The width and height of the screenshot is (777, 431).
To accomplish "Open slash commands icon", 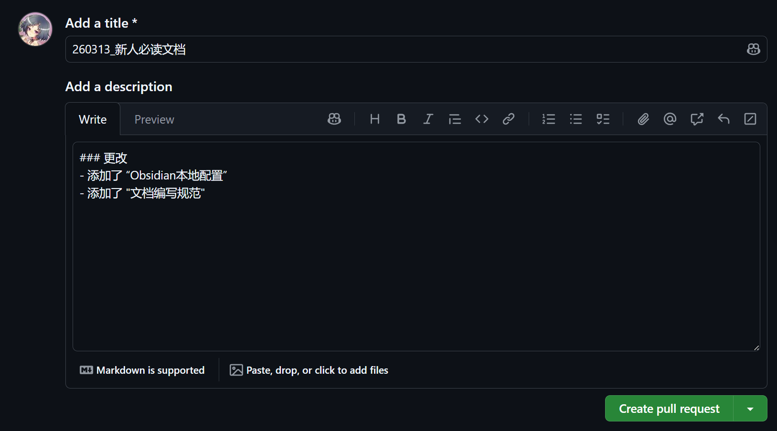I will 750,119.
